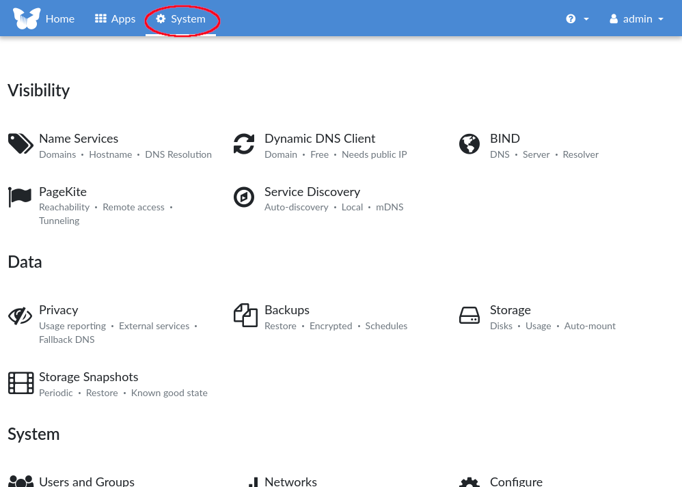This screenshot has height=487, width=682.
Task: Expand the help question mark dropdown
Action: click(x=577, y=19)
